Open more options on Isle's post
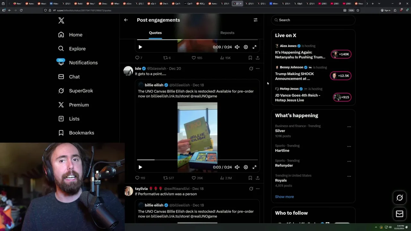The height and width of the screenshot is (231, 411). coord(258,68)
